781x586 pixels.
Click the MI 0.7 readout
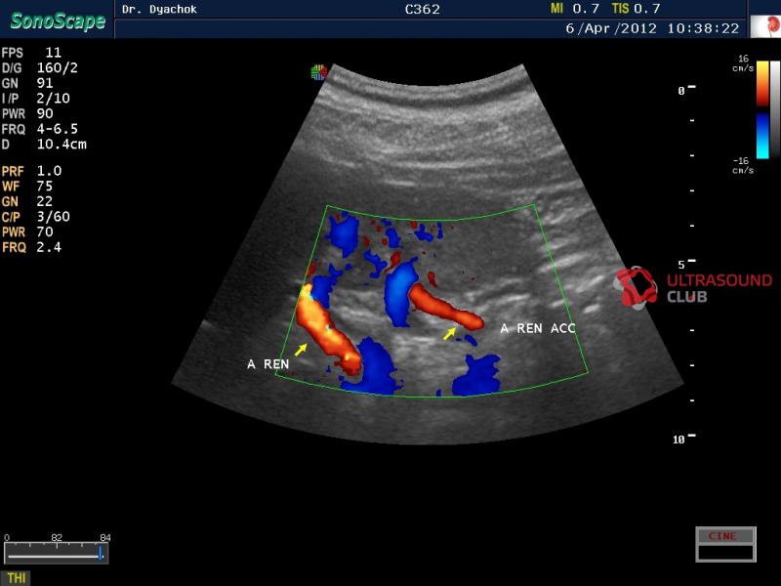pos(575,9)
